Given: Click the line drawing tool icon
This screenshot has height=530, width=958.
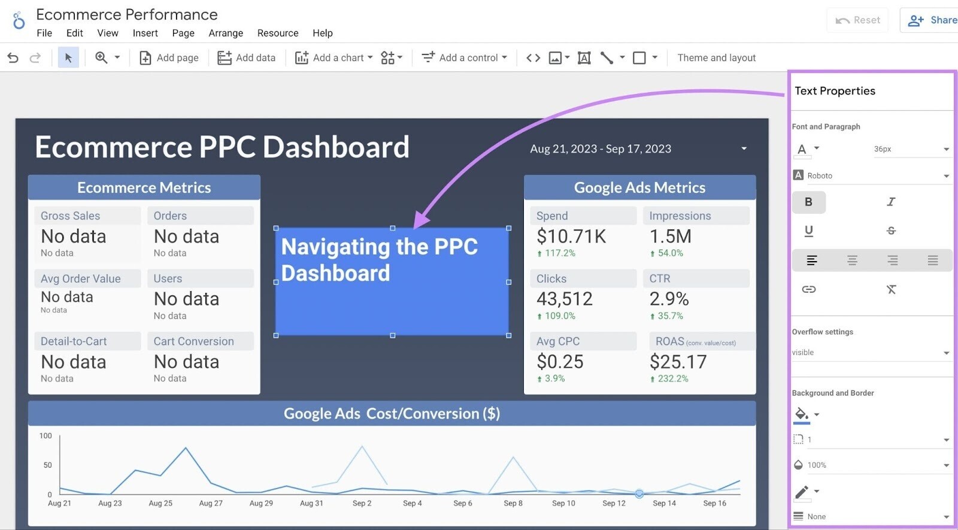Looking at the screenshot, I should click(x=607, y=57).
